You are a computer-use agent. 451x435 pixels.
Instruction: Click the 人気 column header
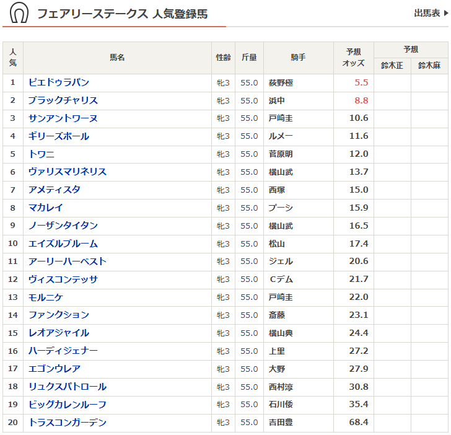[13, 58]
